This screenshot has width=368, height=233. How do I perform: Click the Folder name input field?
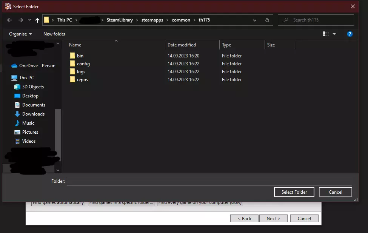coord(209,181)
